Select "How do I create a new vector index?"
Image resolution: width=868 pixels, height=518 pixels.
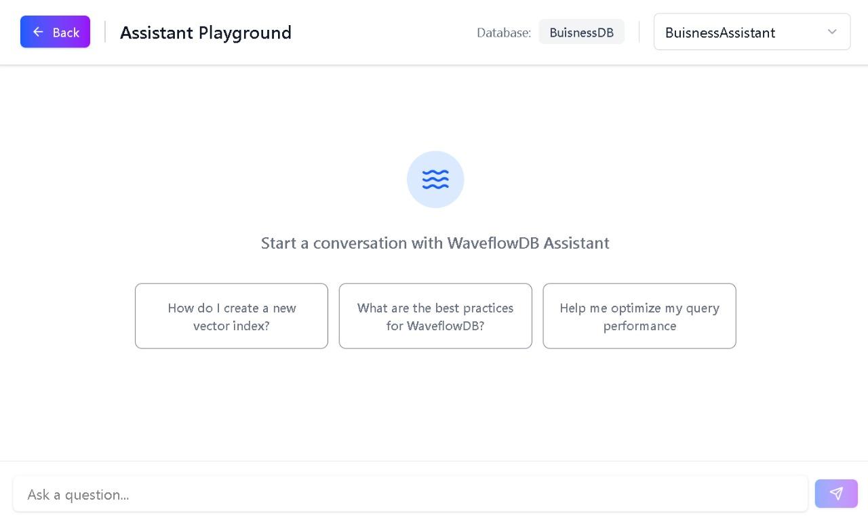231,316
